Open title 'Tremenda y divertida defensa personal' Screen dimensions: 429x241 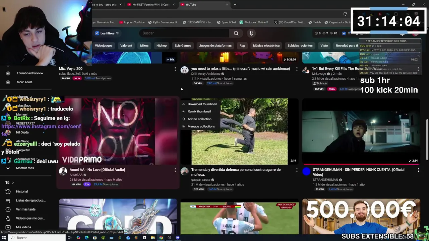[236, 172]
